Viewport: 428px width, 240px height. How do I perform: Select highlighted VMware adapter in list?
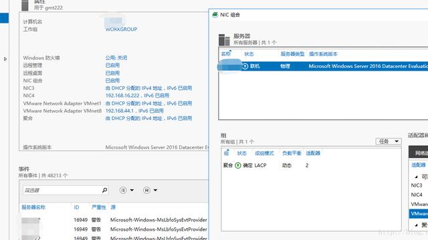[x=419, y=213]
